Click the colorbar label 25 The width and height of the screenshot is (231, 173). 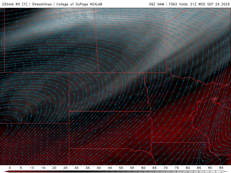[x=66, y=168]
